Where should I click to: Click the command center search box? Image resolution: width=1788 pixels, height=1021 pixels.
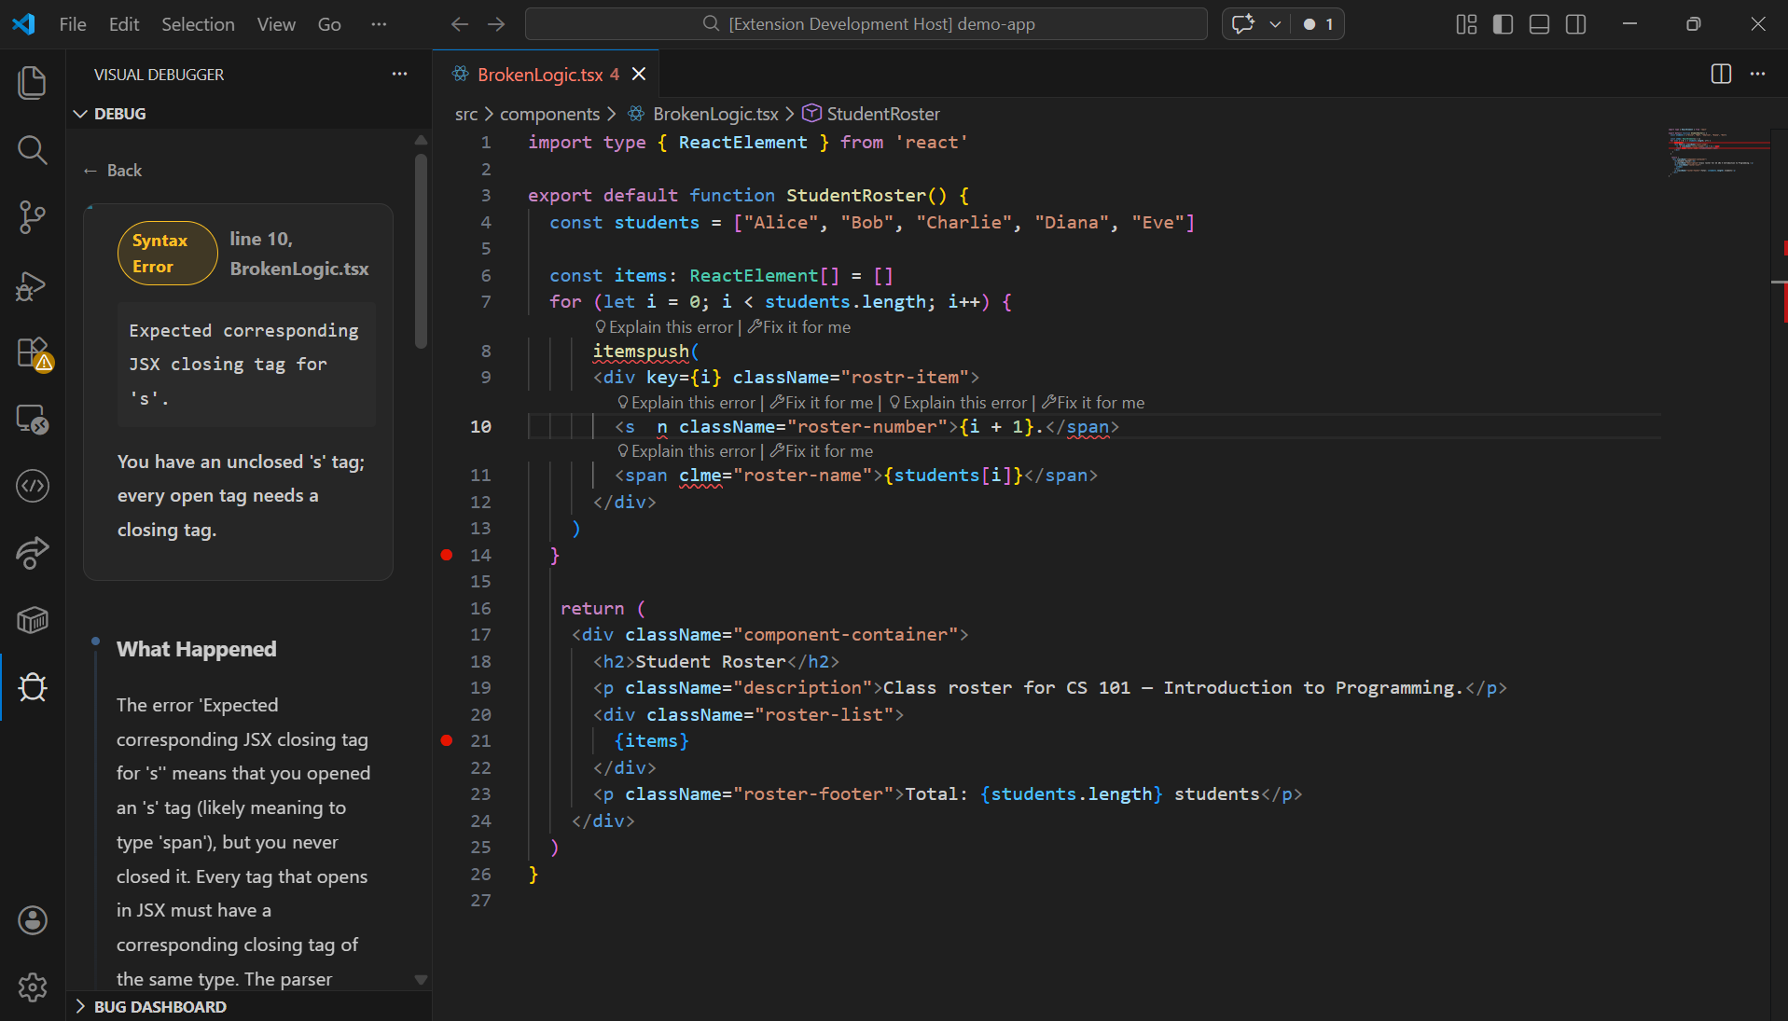point(866,24)
